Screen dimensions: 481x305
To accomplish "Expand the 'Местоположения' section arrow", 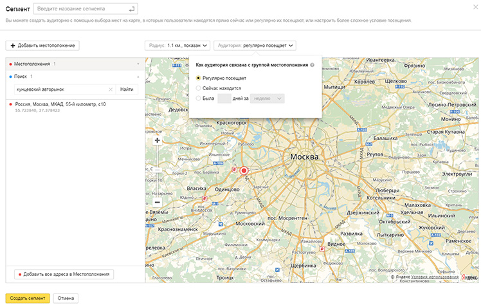I will [138, 64].
